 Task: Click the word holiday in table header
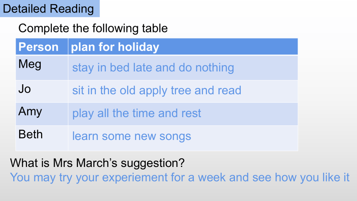[138, 47]
